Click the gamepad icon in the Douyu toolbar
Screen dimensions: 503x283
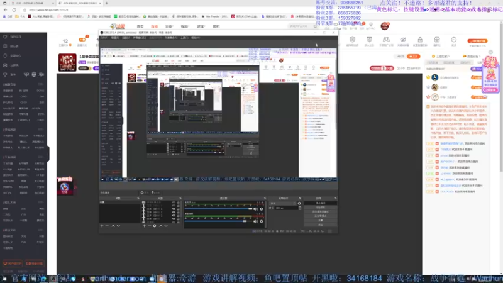(x=386, y=40)
